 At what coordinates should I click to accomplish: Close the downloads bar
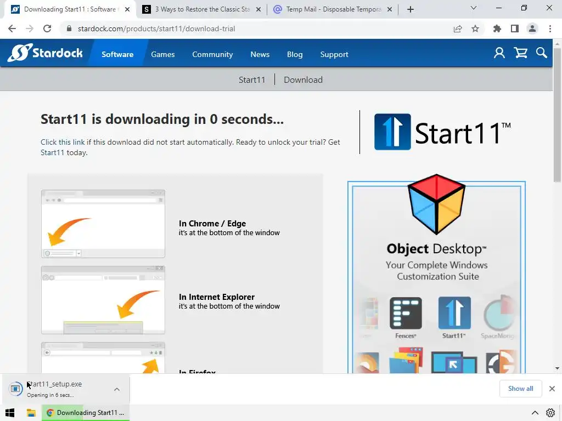[x=552, y=389]
